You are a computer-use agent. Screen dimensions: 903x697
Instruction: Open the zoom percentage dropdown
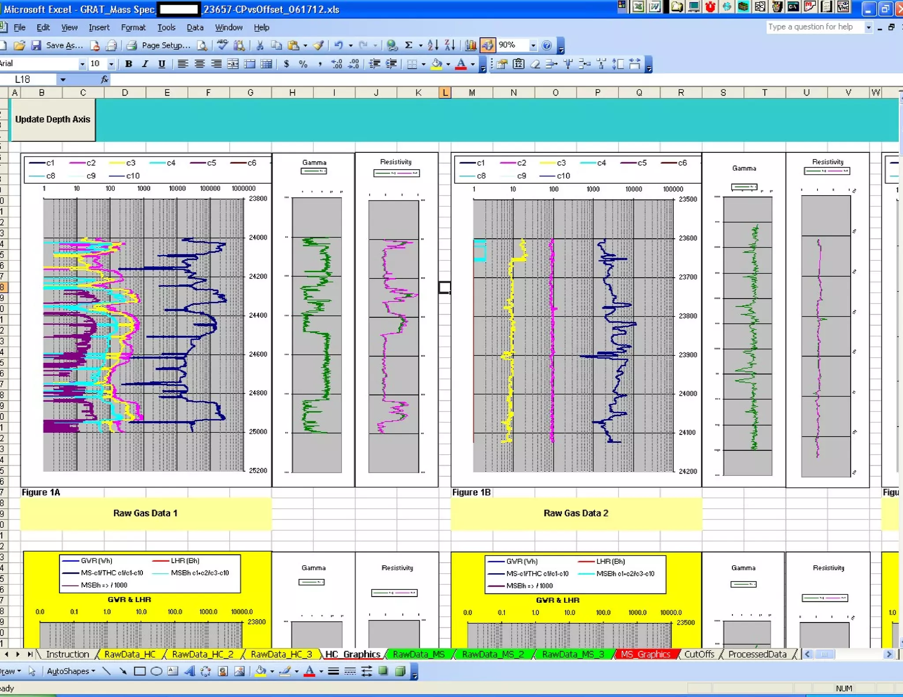[x=533, y=45]
